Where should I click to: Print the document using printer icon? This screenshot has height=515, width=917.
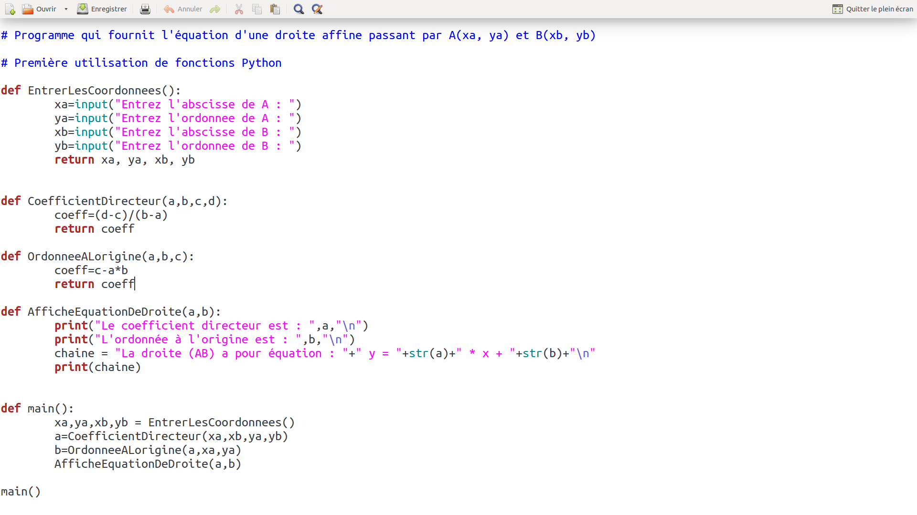(145, 9)
